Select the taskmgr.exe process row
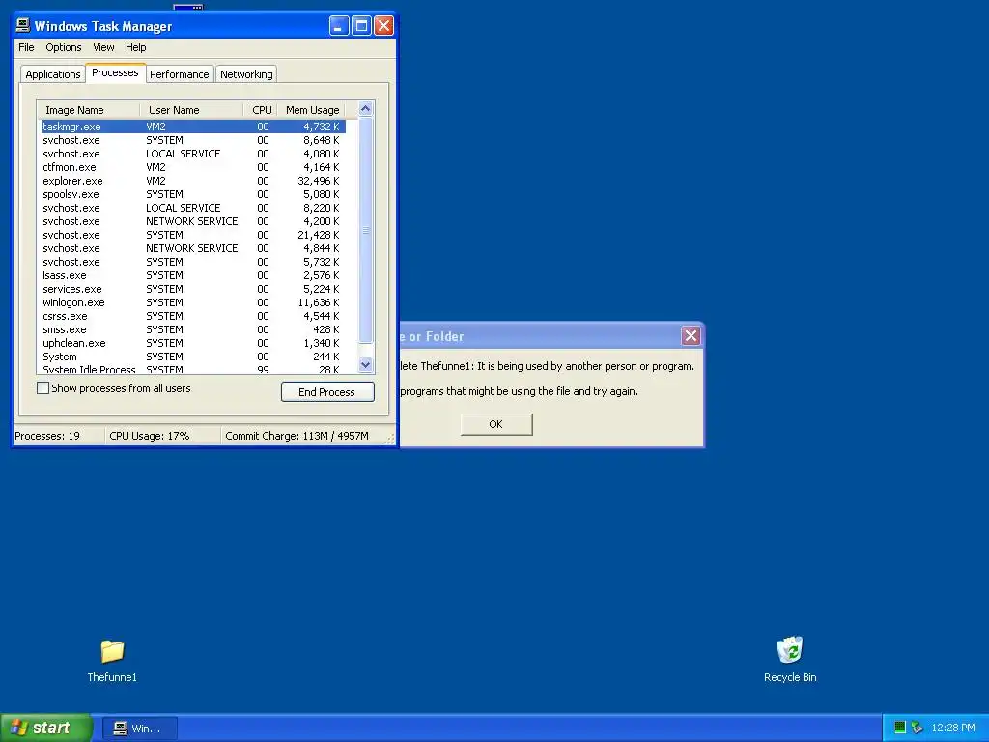The width and height of the screenshot is (989, 742). (x=193, y=127)
